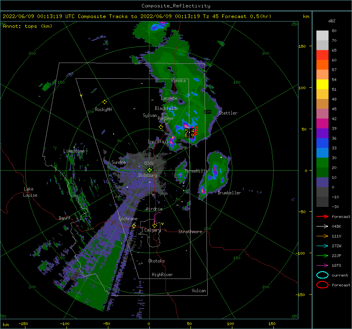Click the red forecast arrow legend icon

(x=322, y=216)
